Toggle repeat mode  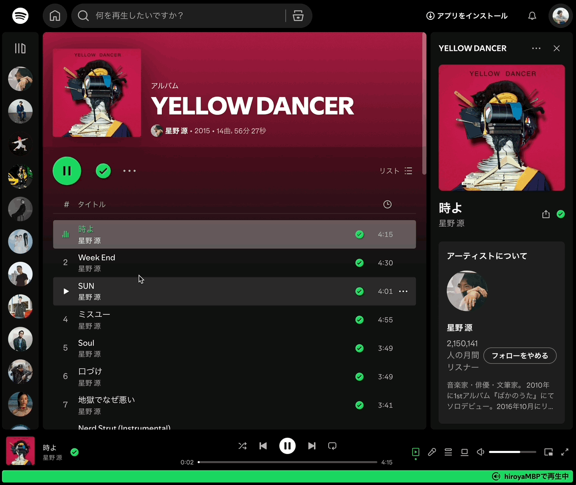click(332, 446)
